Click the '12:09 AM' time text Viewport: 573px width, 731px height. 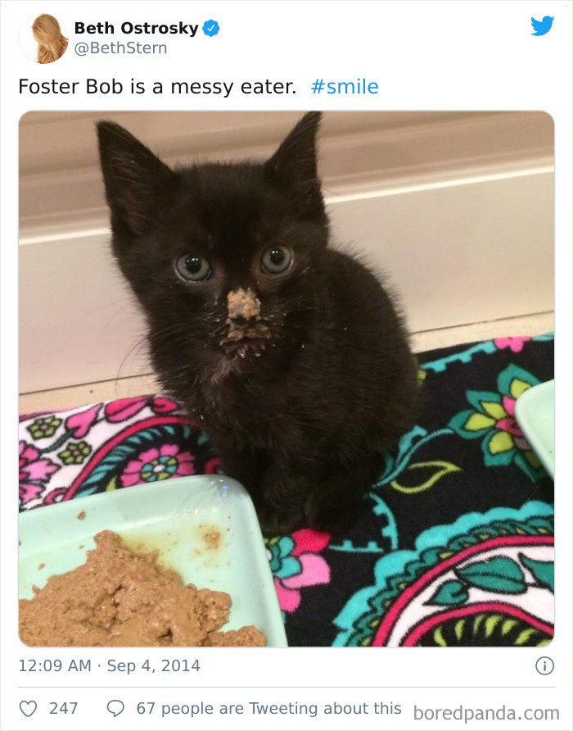55,665
